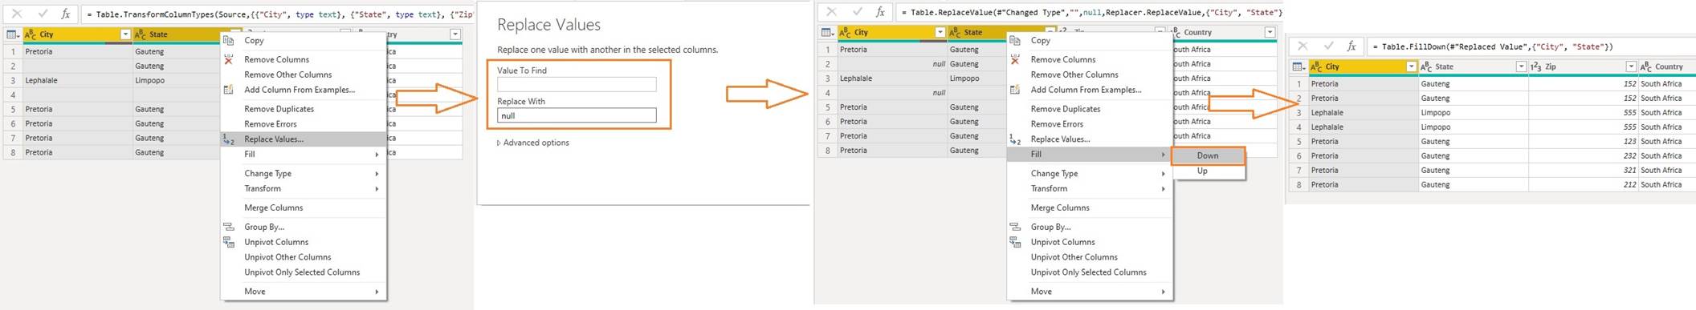The width and height of the screenshot is (1696, 310).
Task: Click the Zip value 123 cell
Action: [x=1583, y=142]
